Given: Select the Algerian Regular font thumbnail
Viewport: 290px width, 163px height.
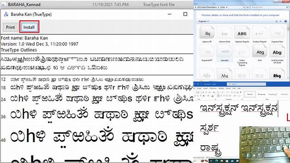Looking at the screenshot, I should point(242,33).
